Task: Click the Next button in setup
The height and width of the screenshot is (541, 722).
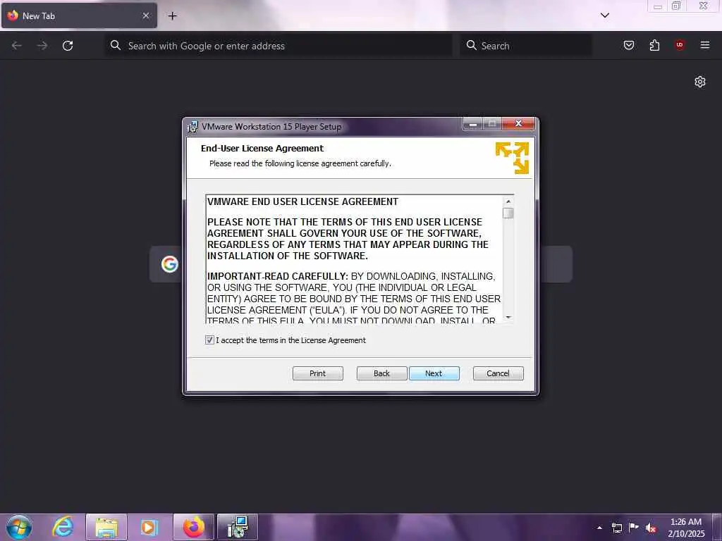Action: pos(434,373)
